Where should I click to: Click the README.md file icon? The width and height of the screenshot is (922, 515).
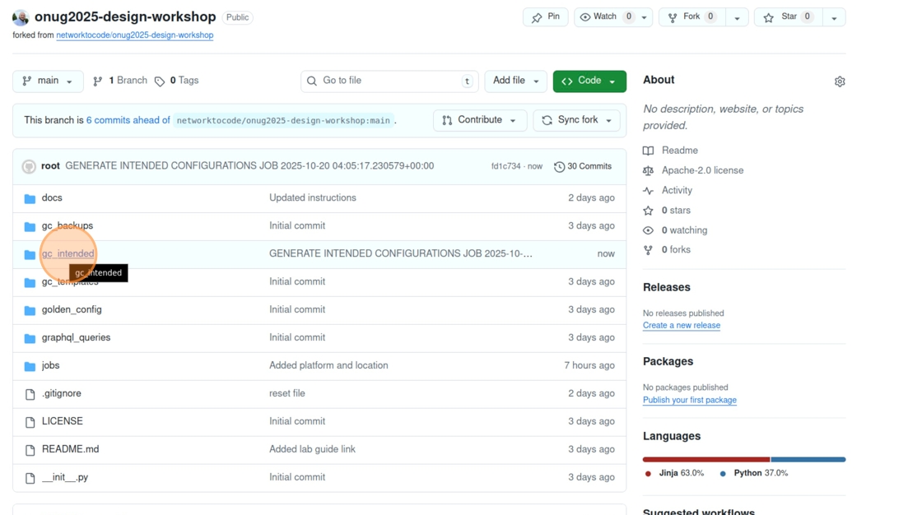30,450
